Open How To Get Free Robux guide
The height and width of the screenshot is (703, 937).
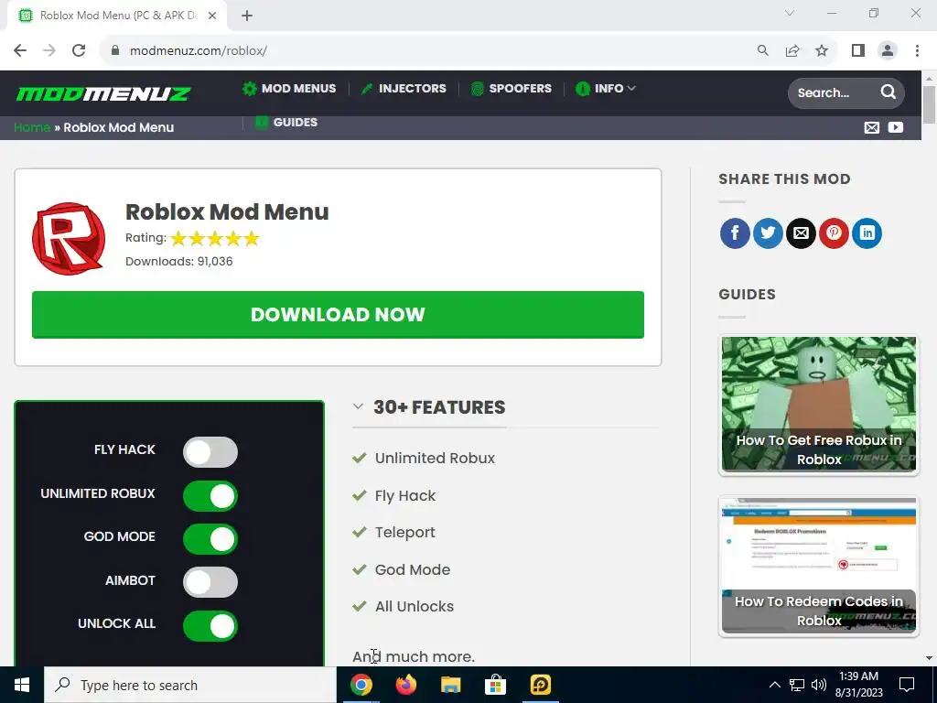pyautogui.click(x=819, y=405)
